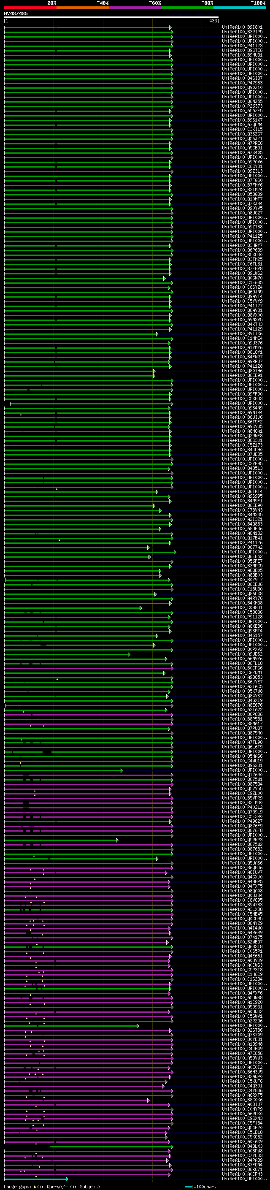Pick the UniRef100_B6KC71 label

point(242,1169)
